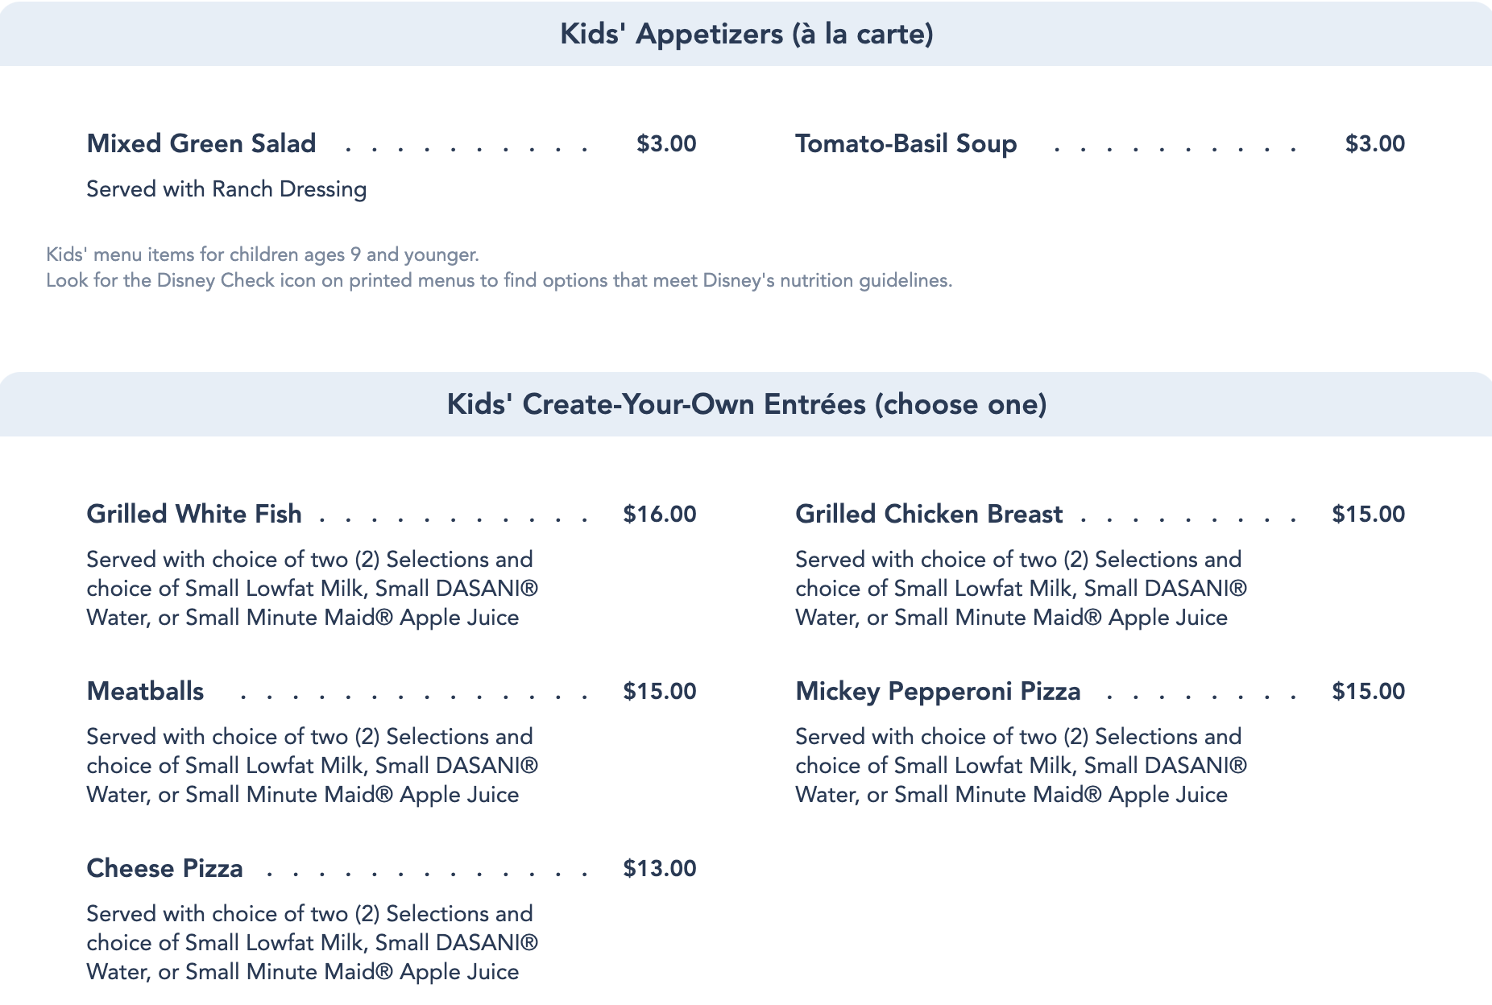Select the Tomato-Basil Soup item name
Screen dimensions: 1492x1005
pos(906,144)
